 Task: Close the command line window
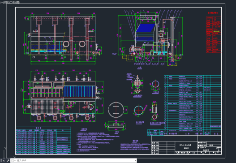(4, 161)
